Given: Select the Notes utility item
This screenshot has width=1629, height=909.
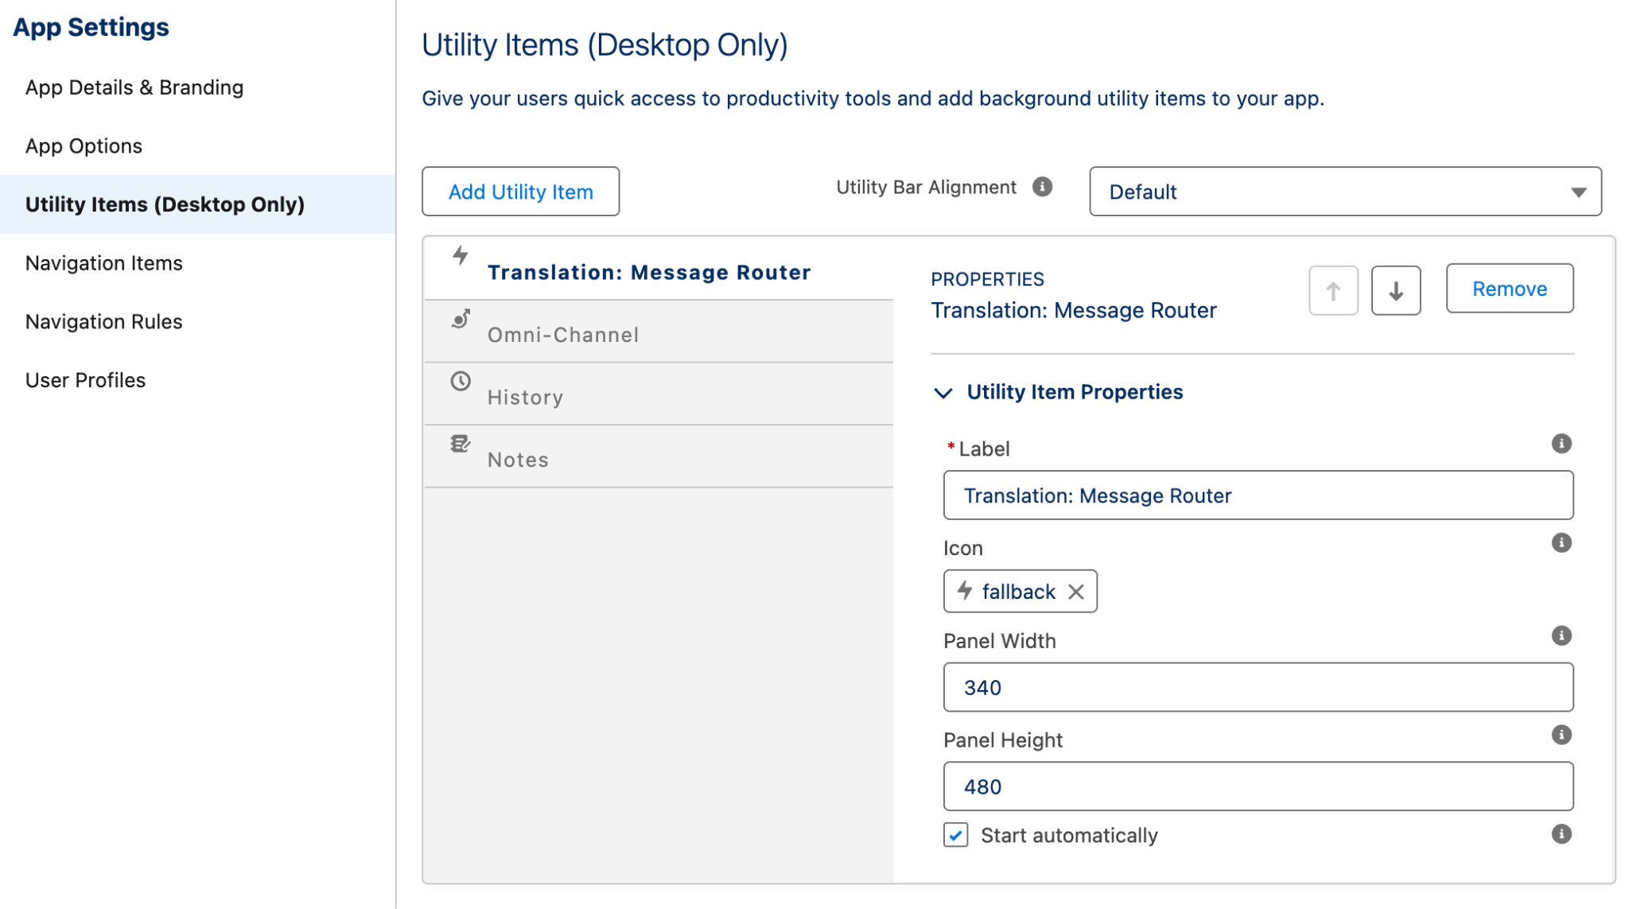Looking at the screenshot, I should click(518, 460).
